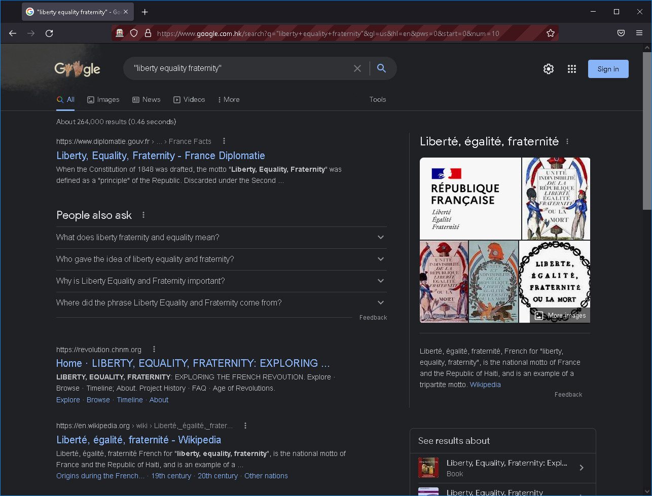This screenshot has width=652, height=496.
Task: Click the magnifying glass search button
Action: point(382,68)
